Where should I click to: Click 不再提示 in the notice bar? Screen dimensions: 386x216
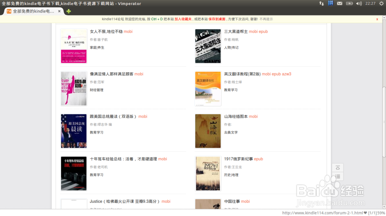pyautogui.click(x=266, y=19)
